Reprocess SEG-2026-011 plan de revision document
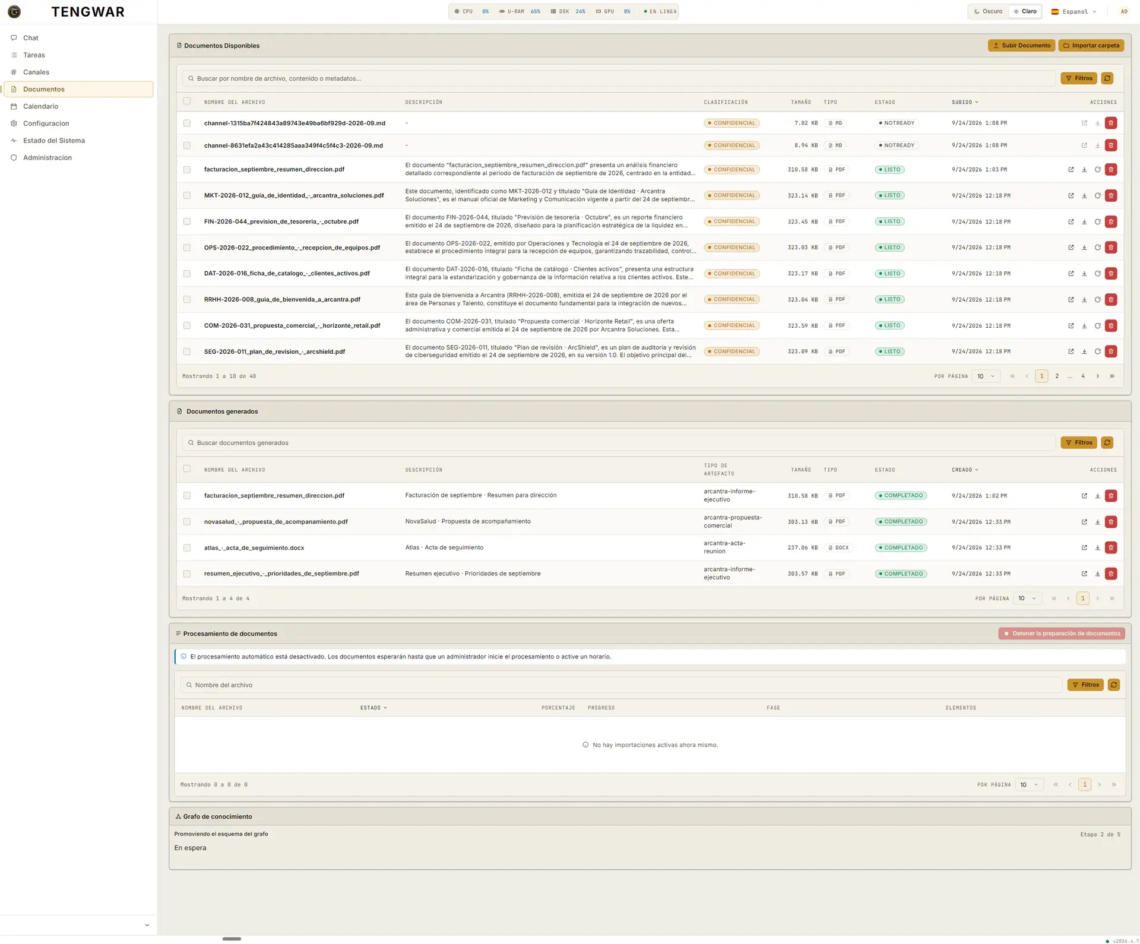Viewport: 1140px width, 944px height. (1098, 351)
